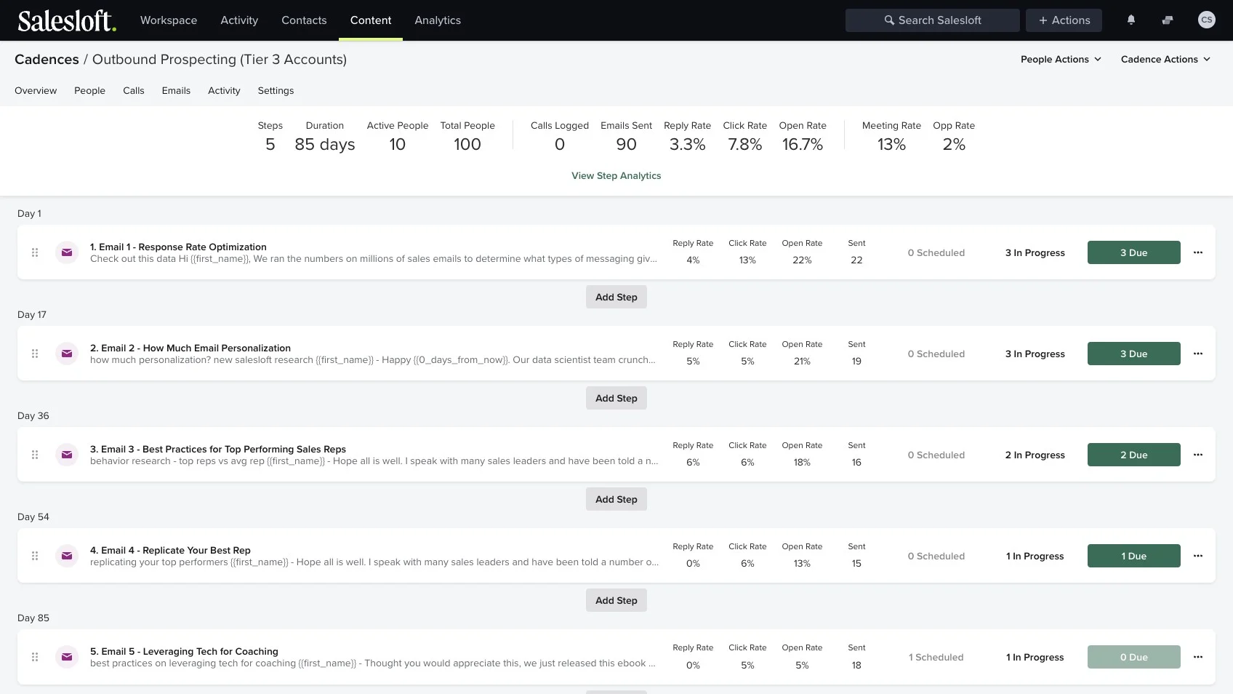Click 0 Scheduled for Email 1
The image size is (1233, 694).
pos(936,253)
